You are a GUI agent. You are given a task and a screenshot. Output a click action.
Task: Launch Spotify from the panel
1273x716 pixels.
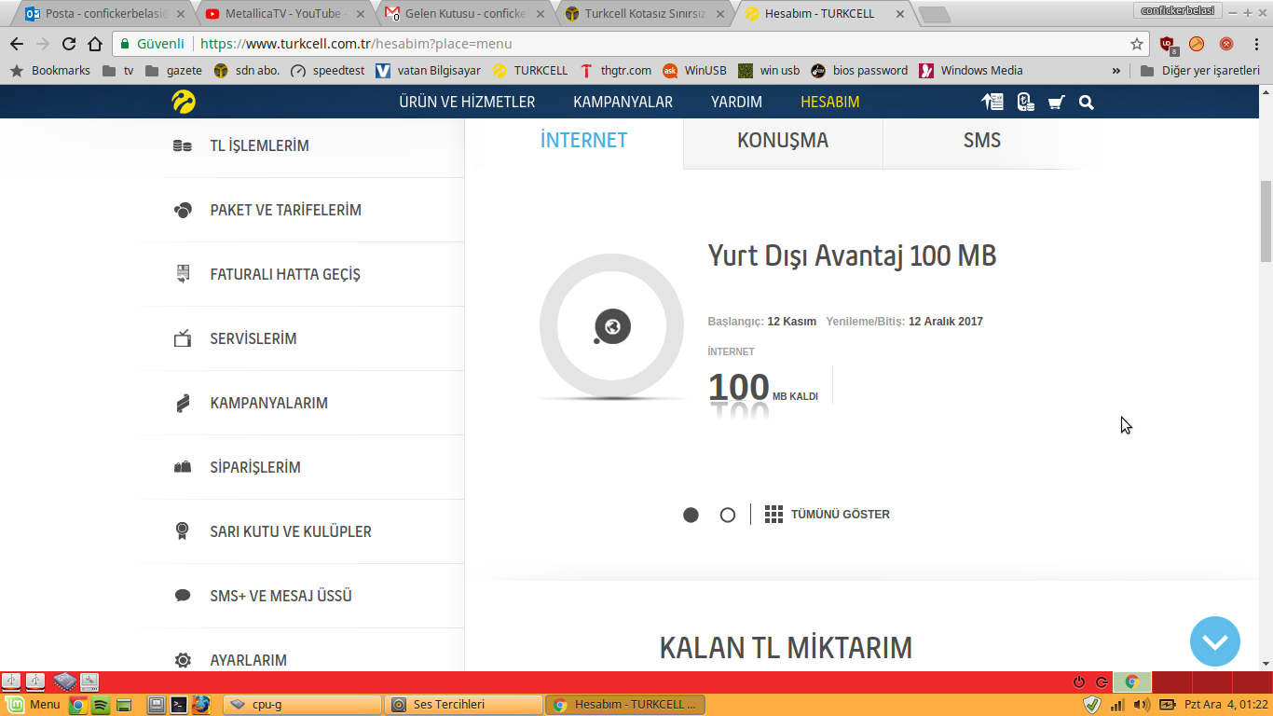coord(101,705)
